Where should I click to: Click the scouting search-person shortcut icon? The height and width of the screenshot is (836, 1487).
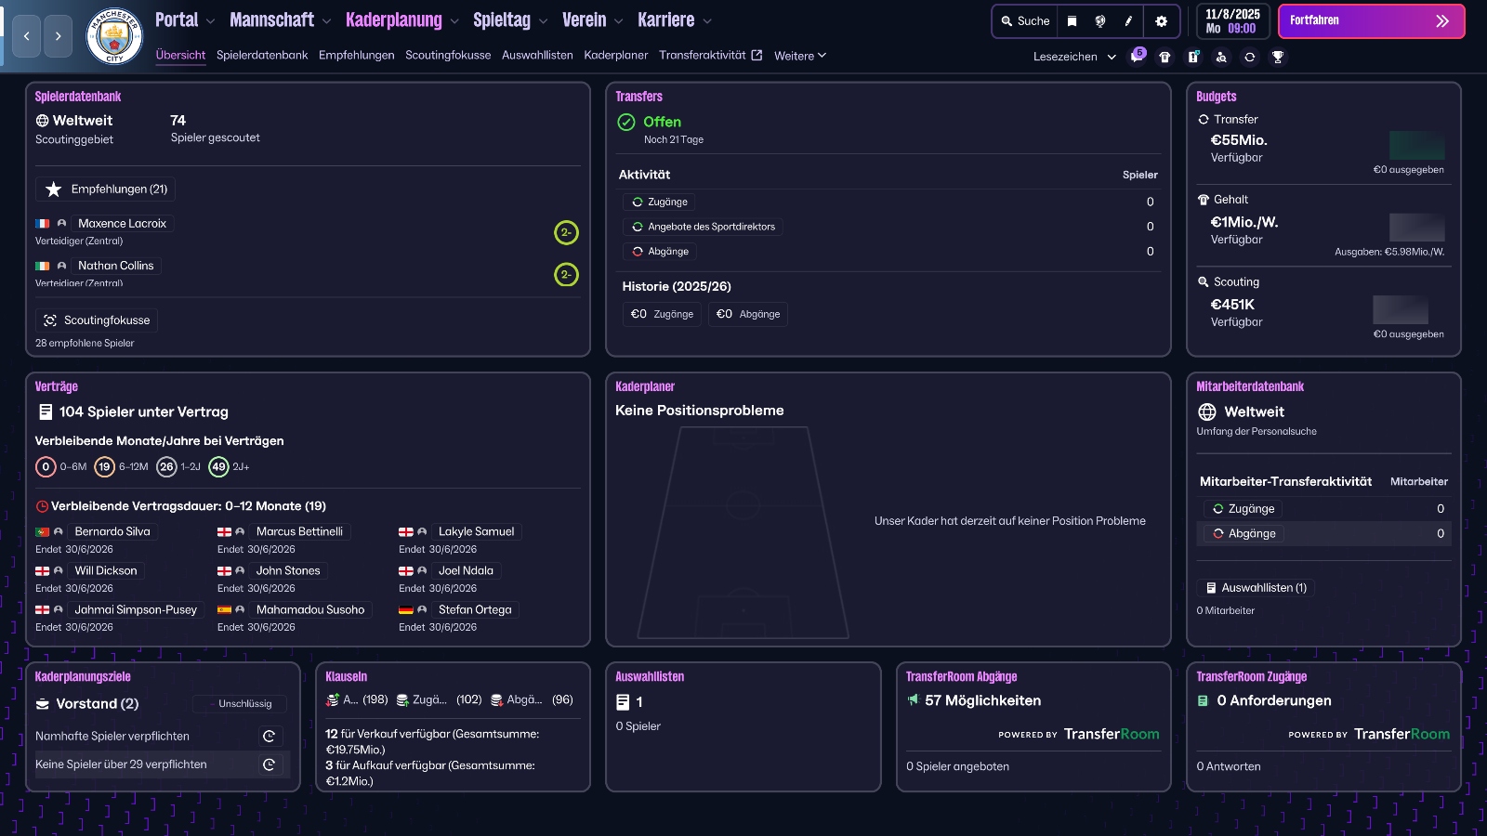pyautogui.click(x=1221, y=57)
